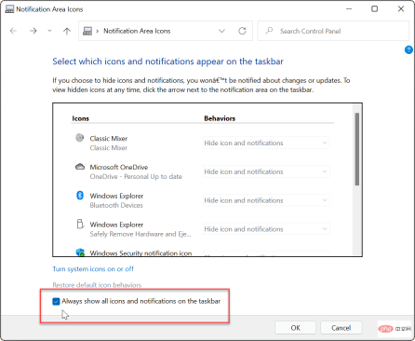Click the Icons column header
This screenshot has width=415, height=341.
[x=80, y=118]
